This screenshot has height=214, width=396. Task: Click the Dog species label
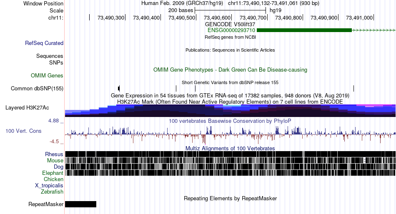tap(58, 167)
